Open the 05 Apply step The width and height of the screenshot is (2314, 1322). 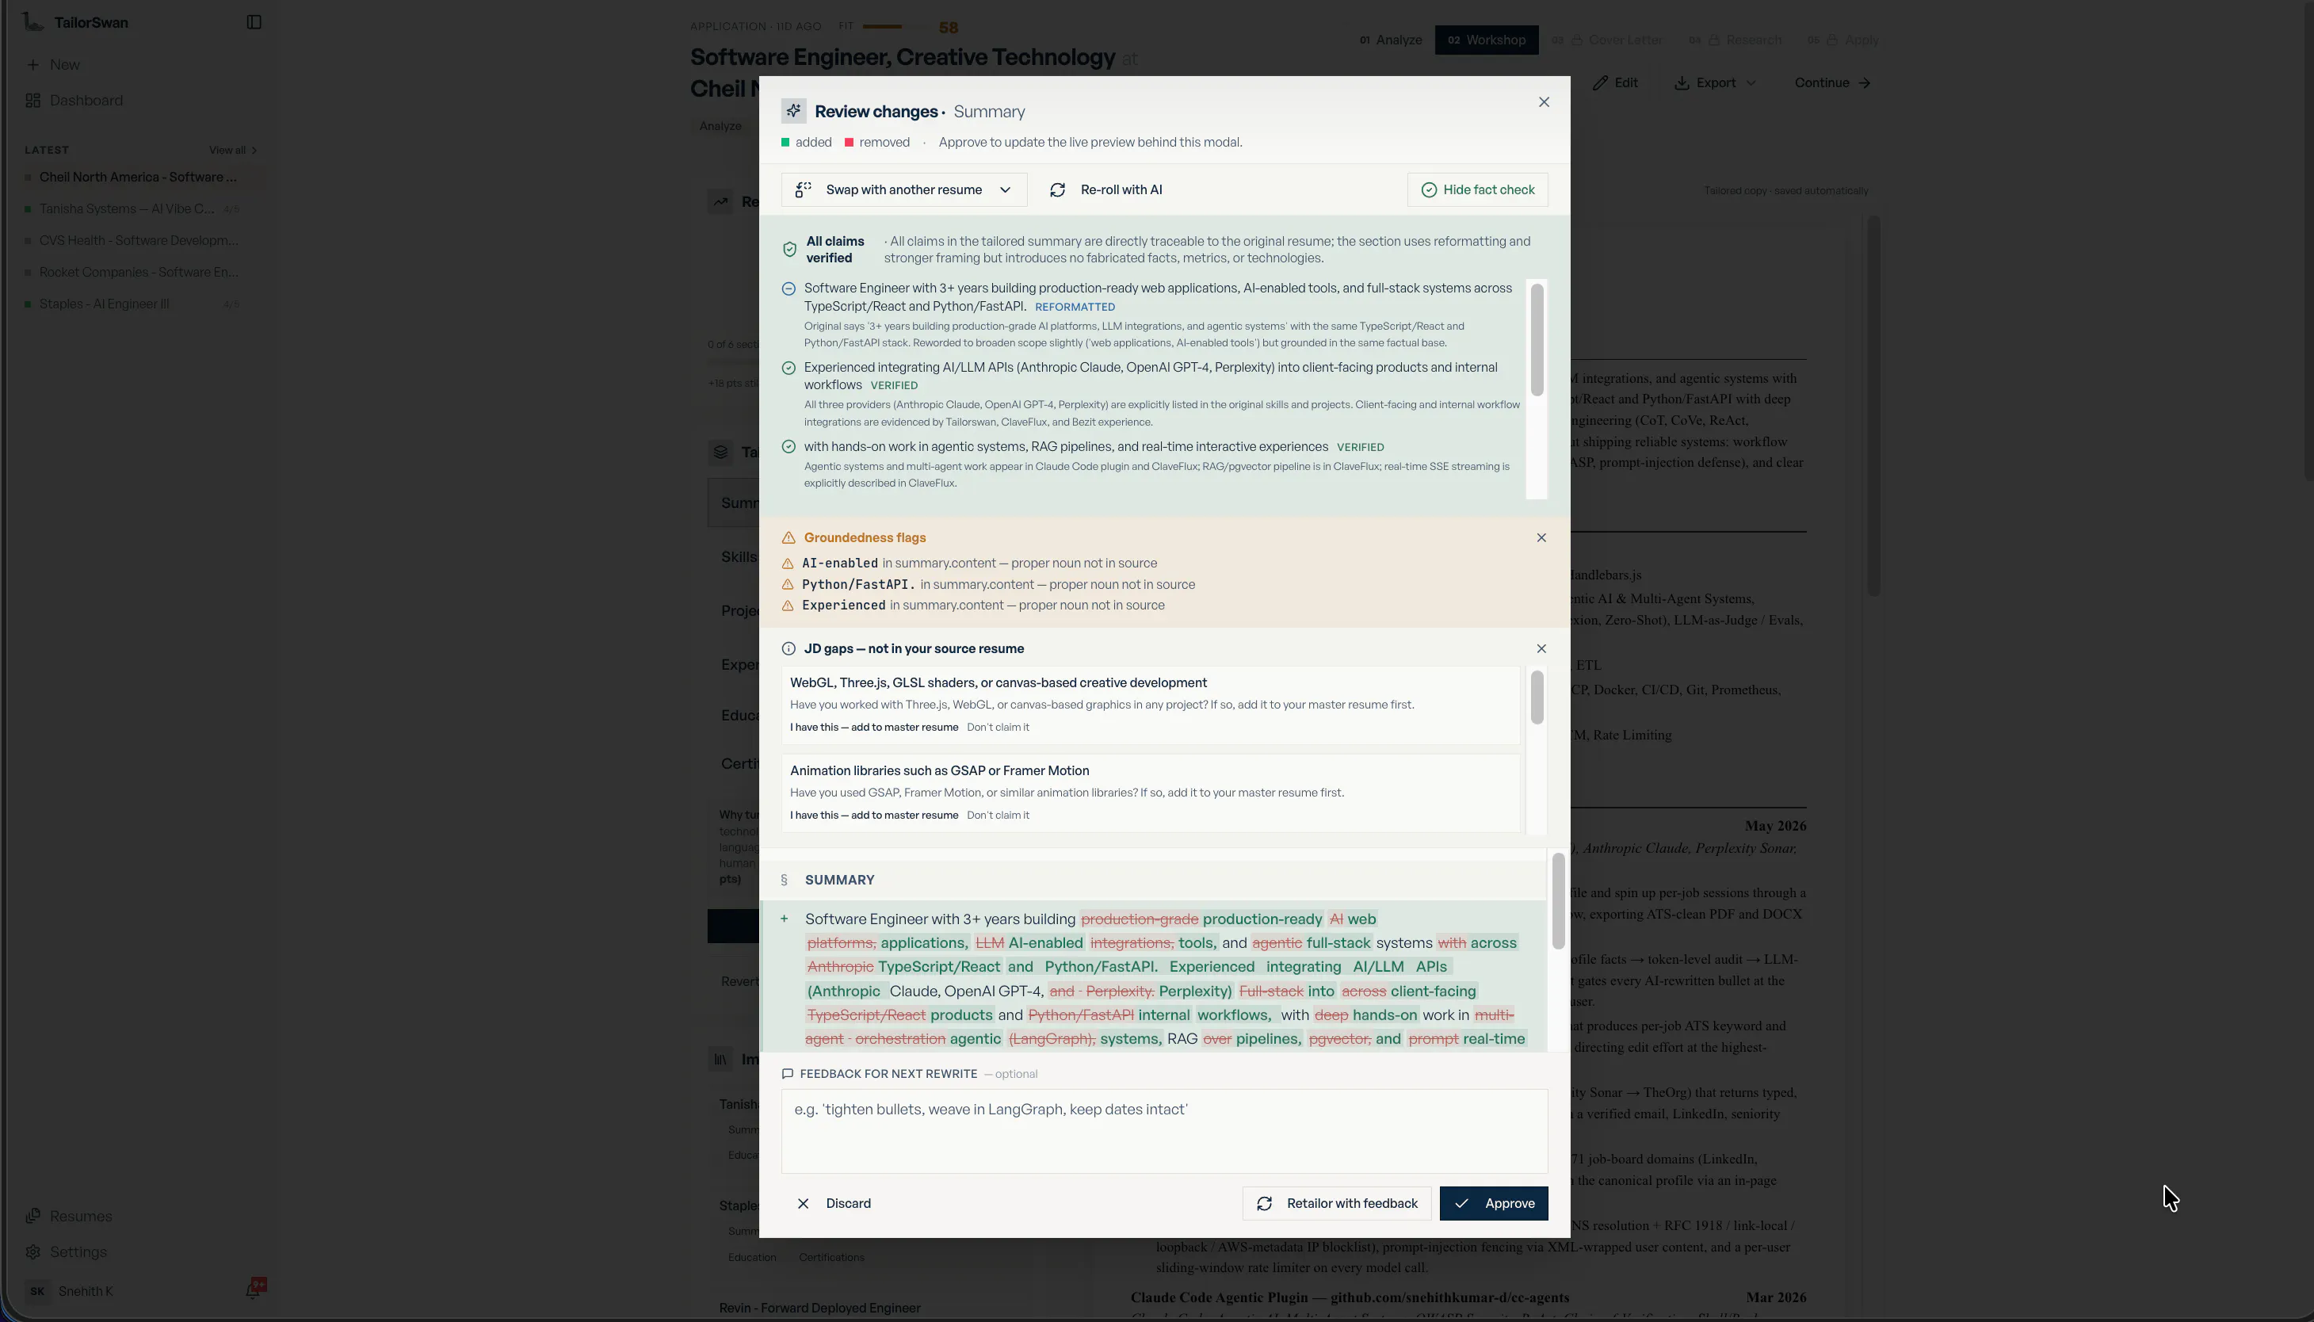1842,40
